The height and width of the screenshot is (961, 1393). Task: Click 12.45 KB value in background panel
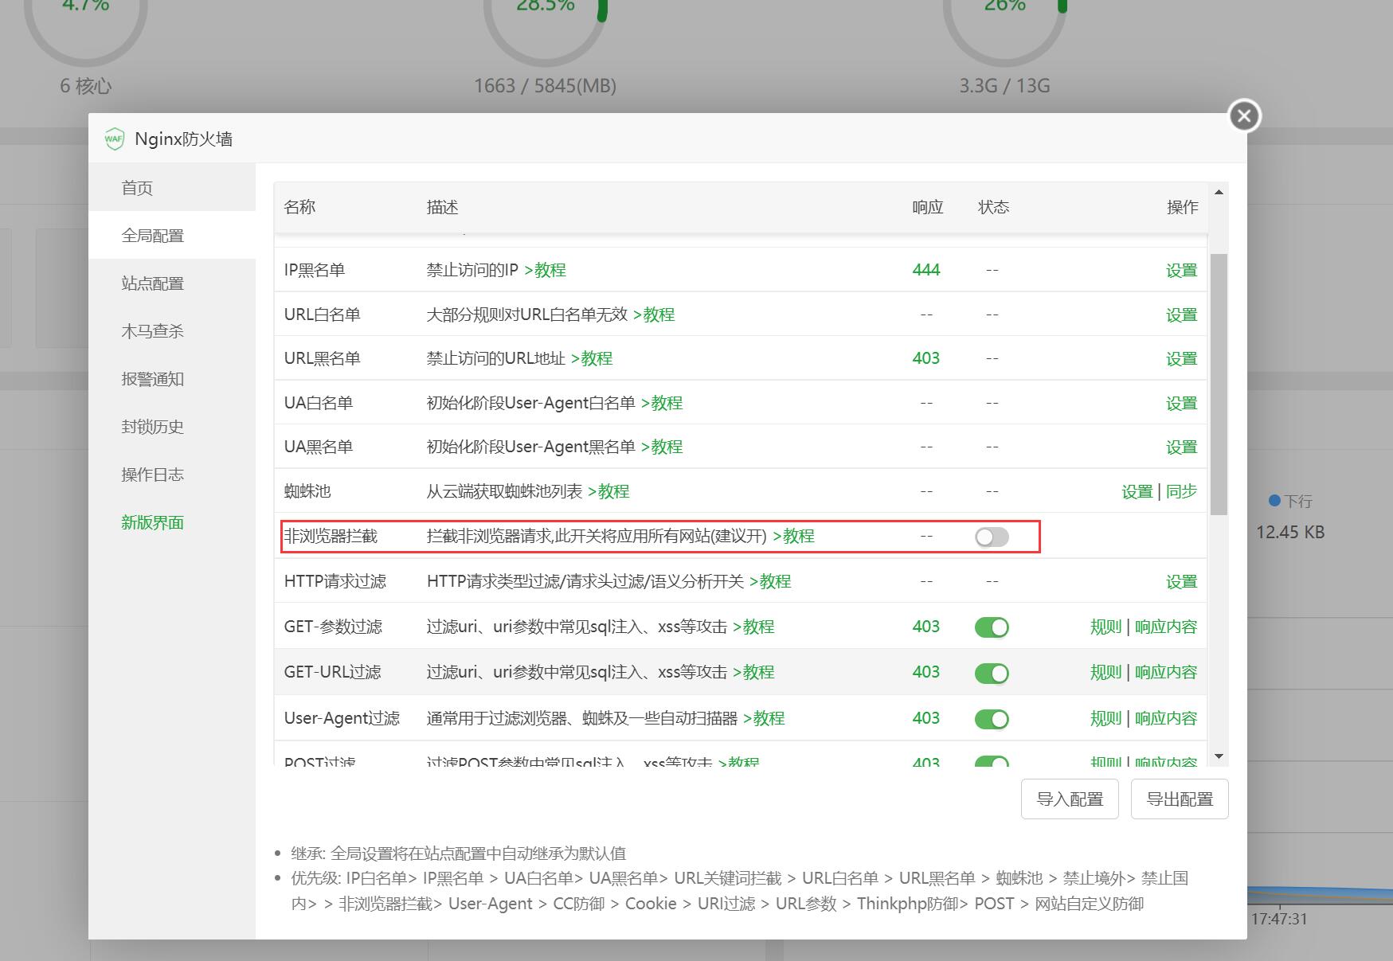click(1290, 533)
